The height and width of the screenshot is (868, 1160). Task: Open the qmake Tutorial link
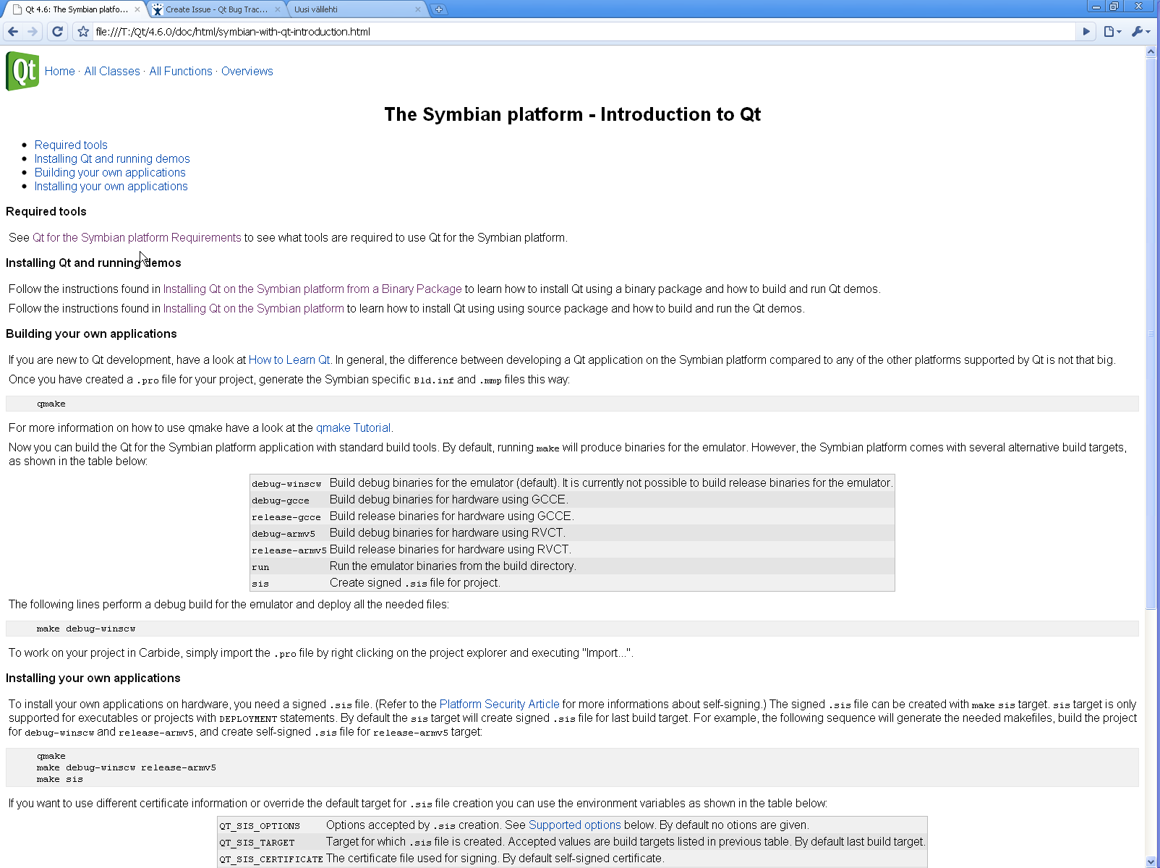coord(353,427)
